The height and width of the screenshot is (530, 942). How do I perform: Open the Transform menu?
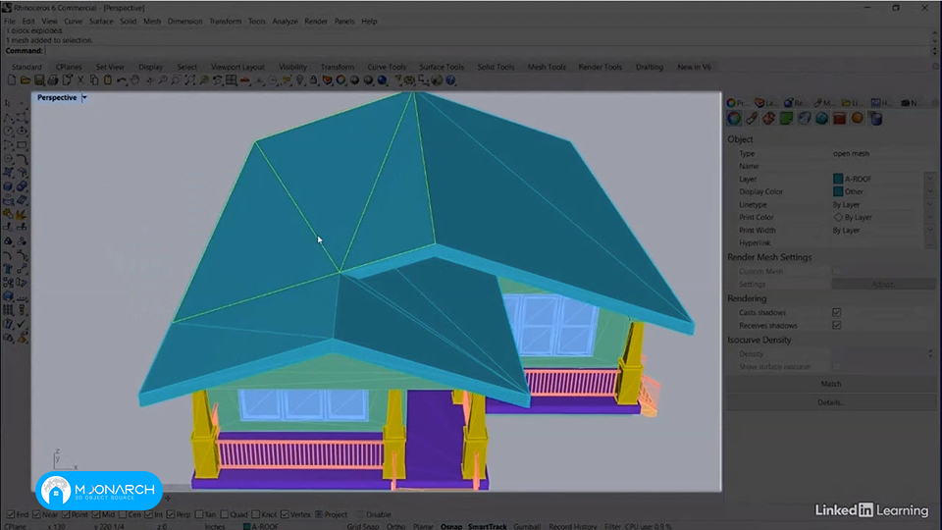(x=226, y=21)
